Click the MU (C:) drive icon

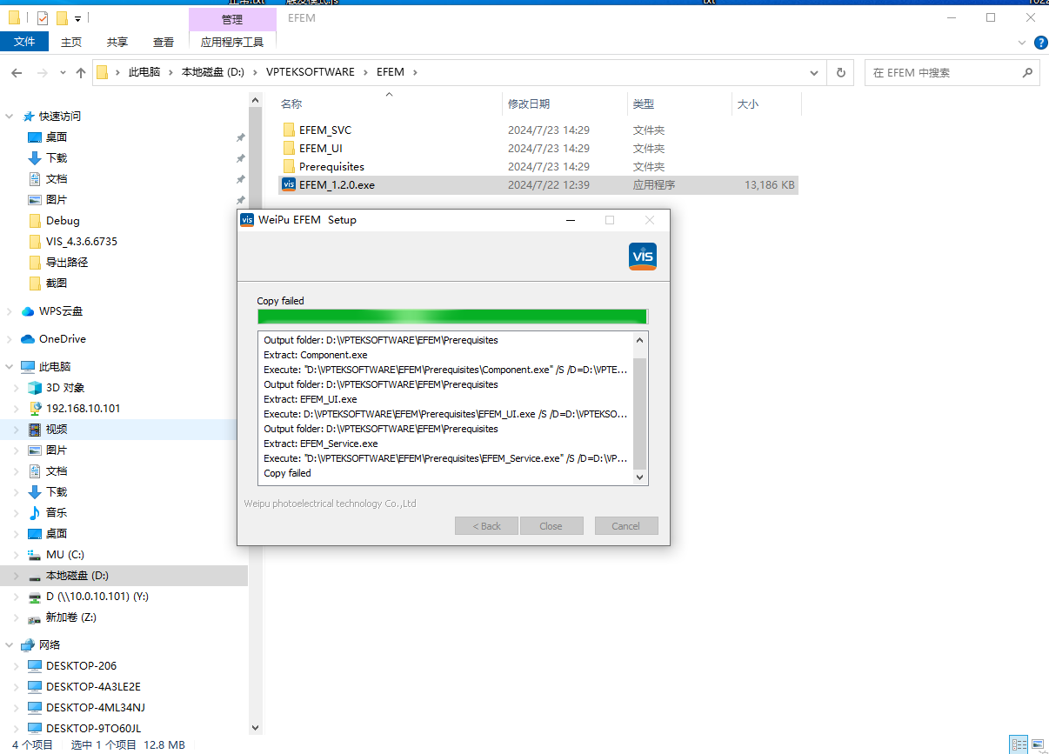[x=35, y=555]
